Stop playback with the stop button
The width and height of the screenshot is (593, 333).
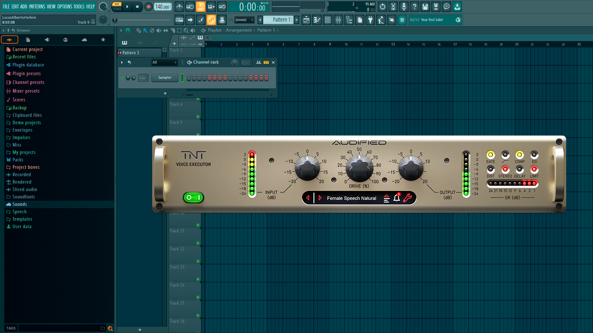pyautogui.click(x=137, y=7)
